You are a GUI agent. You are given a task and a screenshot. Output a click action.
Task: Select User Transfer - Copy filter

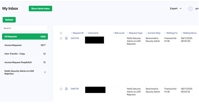point(25,54)
